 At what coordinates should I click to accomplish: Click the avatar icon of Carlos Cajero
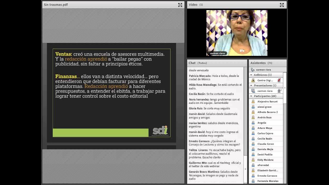(253, 133)
